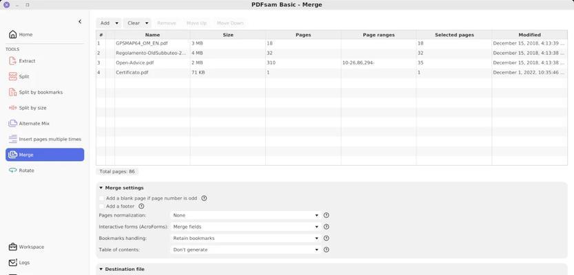Sort by the Size column header

tap(227, 34)
